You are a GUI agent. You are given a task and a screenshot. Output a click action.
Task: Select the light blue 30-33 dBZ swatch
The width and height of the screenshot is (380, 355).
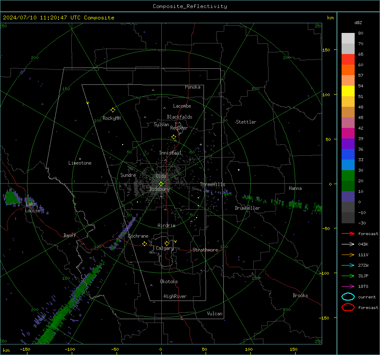click(x=348, y=165)
